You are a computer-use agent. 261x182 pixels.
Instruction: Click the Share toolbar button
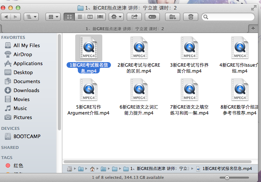[134, 17]
